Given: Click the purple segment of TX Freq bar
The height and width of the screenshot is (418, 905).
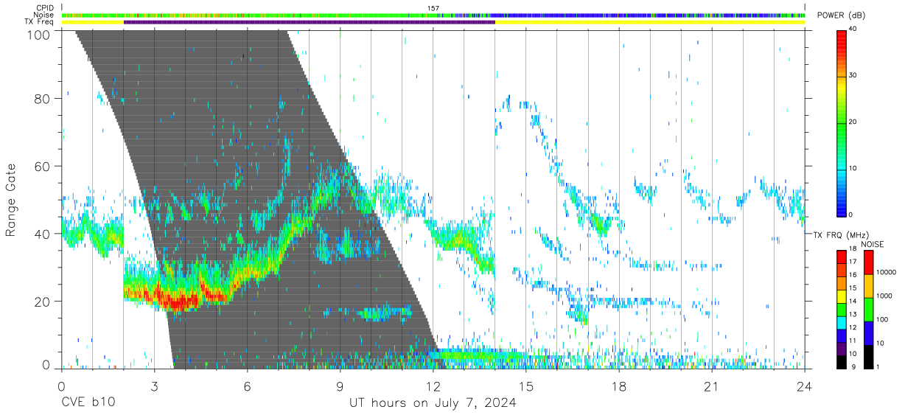Looking at the screenshot, I should 310,22.
